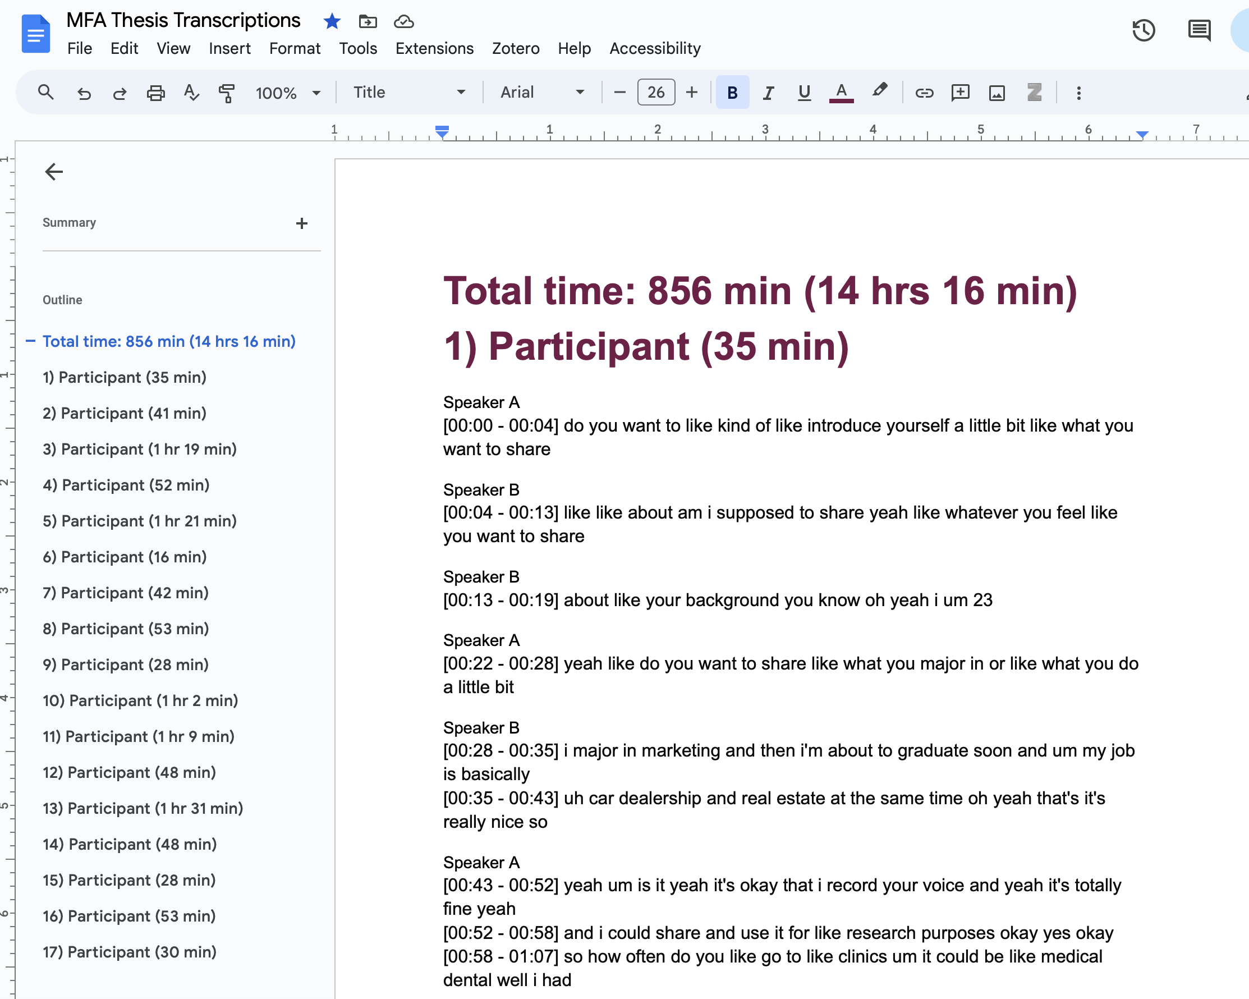
Task: Open the Format menu
Action: pos(294,48)
